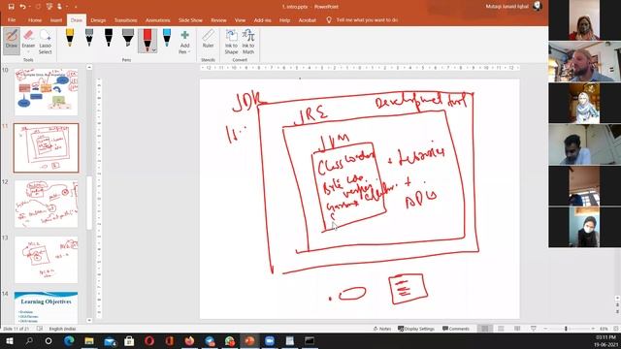The width and height of the screenshot is (621, 349).
Task: Switch to the Review tab
Action: tap(218, 19)
